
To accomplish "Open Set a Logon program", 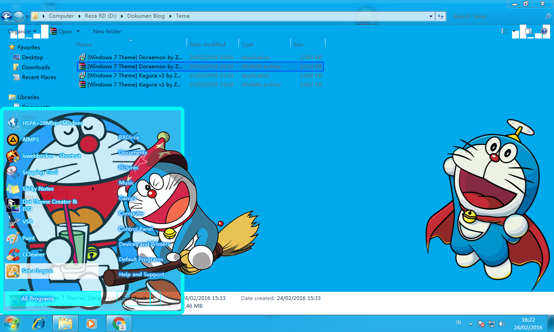I will tap(52, 271).
